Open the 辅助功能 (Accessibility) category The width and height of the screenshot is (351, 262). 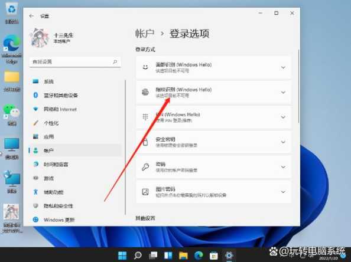[x=75, y=192]
